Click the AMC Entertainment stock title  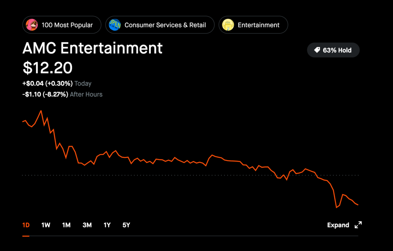tap(92, 48)
